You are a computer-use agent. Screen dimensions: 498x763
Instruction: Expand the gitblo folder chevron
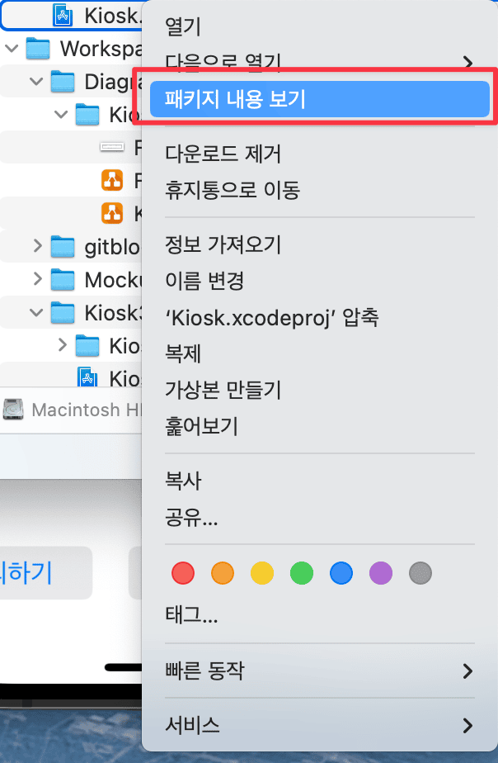(38, 246)
